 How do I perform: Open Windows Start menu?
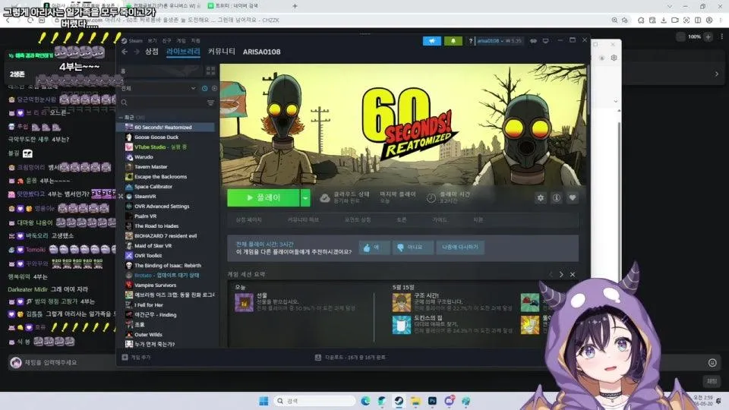coord(264,401)
